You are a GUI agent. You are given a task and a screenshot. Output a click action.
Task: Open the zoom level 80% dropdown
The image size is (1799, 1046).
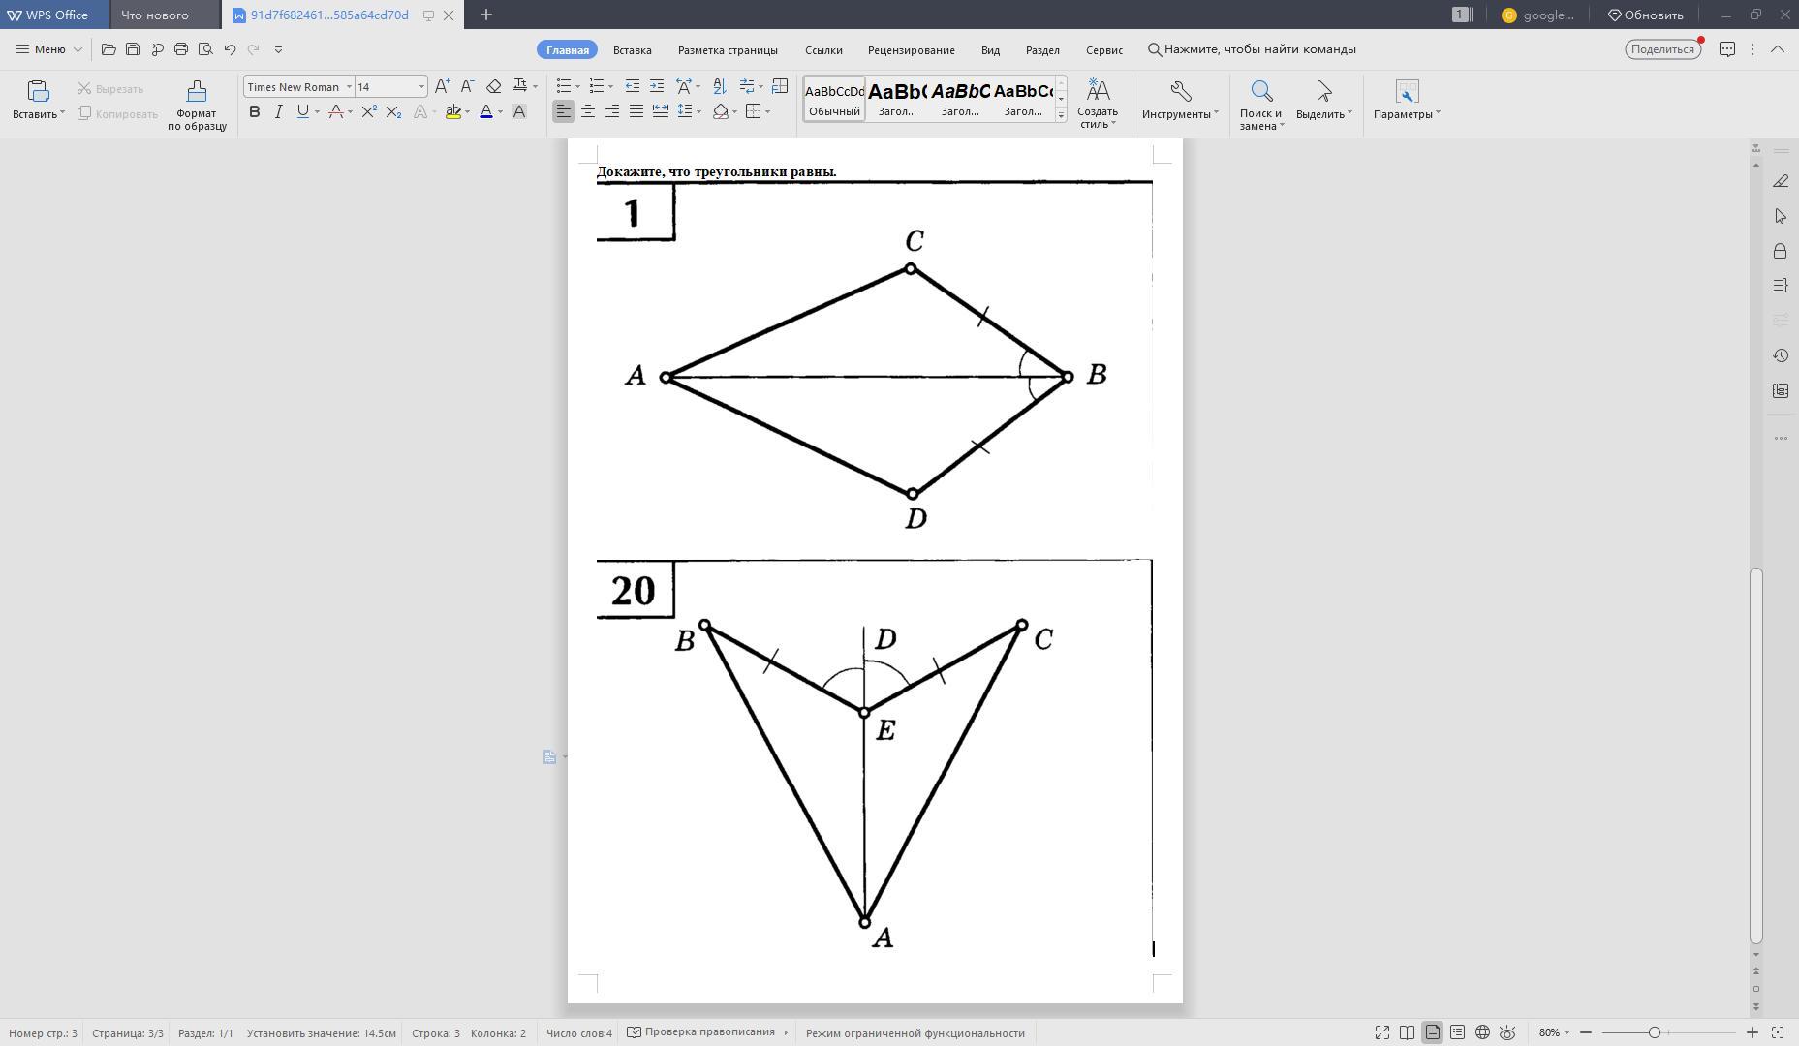(1554, 1033)
